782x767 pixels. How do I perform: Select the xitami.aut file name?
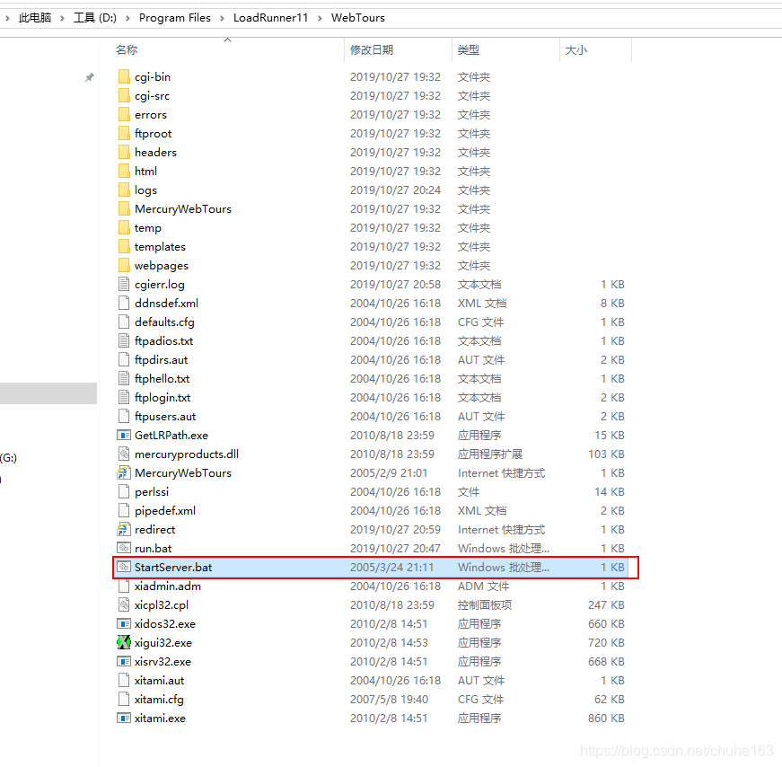pos(160,681)
